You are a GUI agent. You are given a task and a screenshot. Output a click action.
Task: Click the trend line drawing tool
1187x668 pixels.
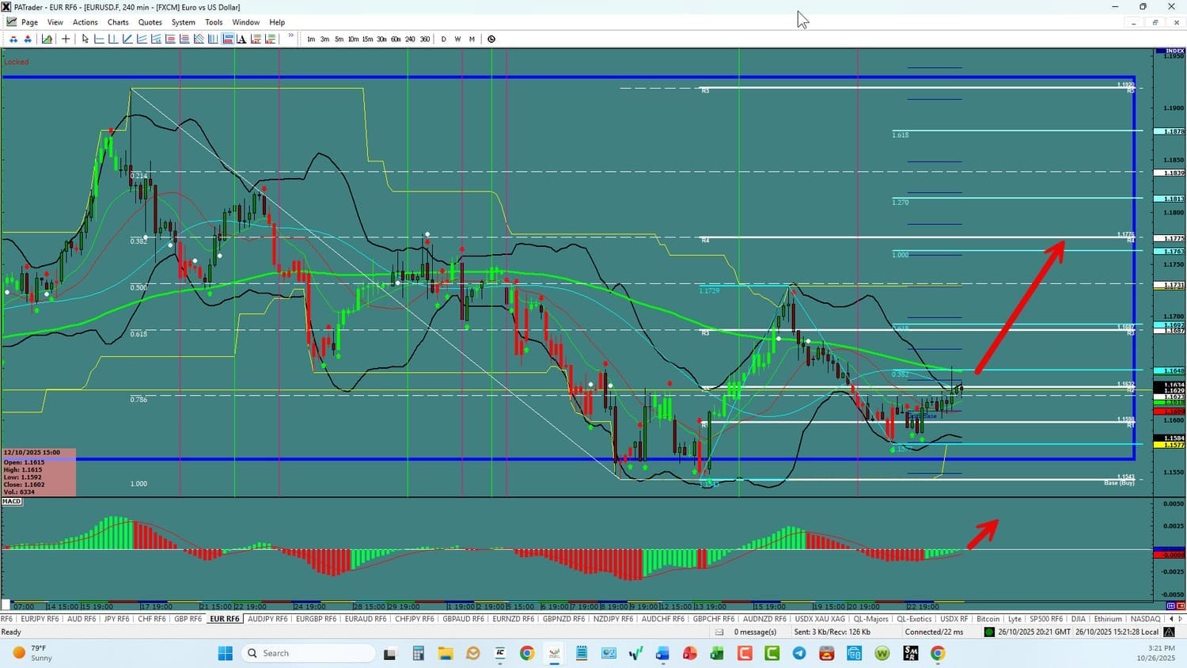pyautogui.click(x=127, y=39)
